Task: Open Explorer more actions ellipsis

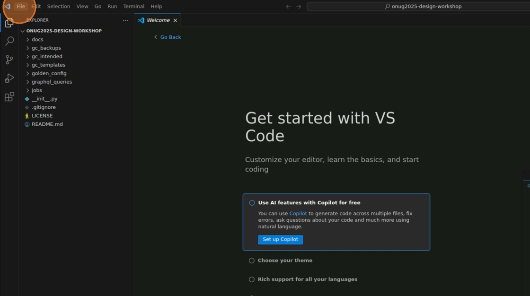Action: tap(125, 20)
